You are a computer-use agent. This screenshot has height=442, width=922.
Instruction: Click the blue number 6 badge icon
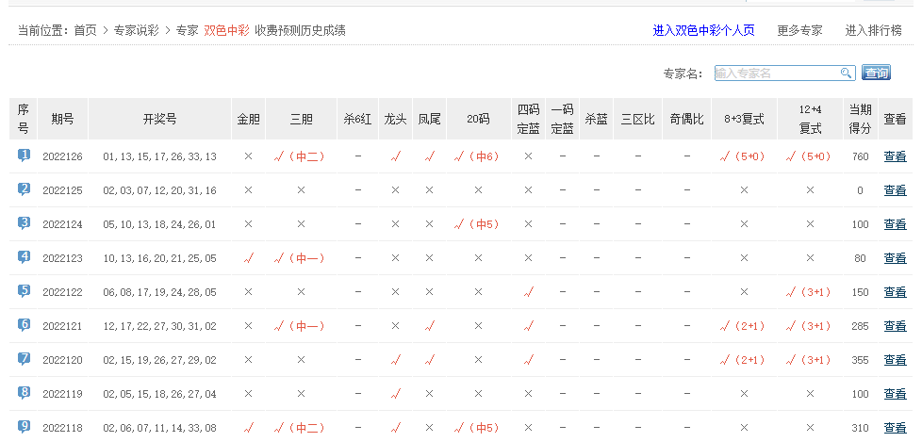click(x=24, y=325)
